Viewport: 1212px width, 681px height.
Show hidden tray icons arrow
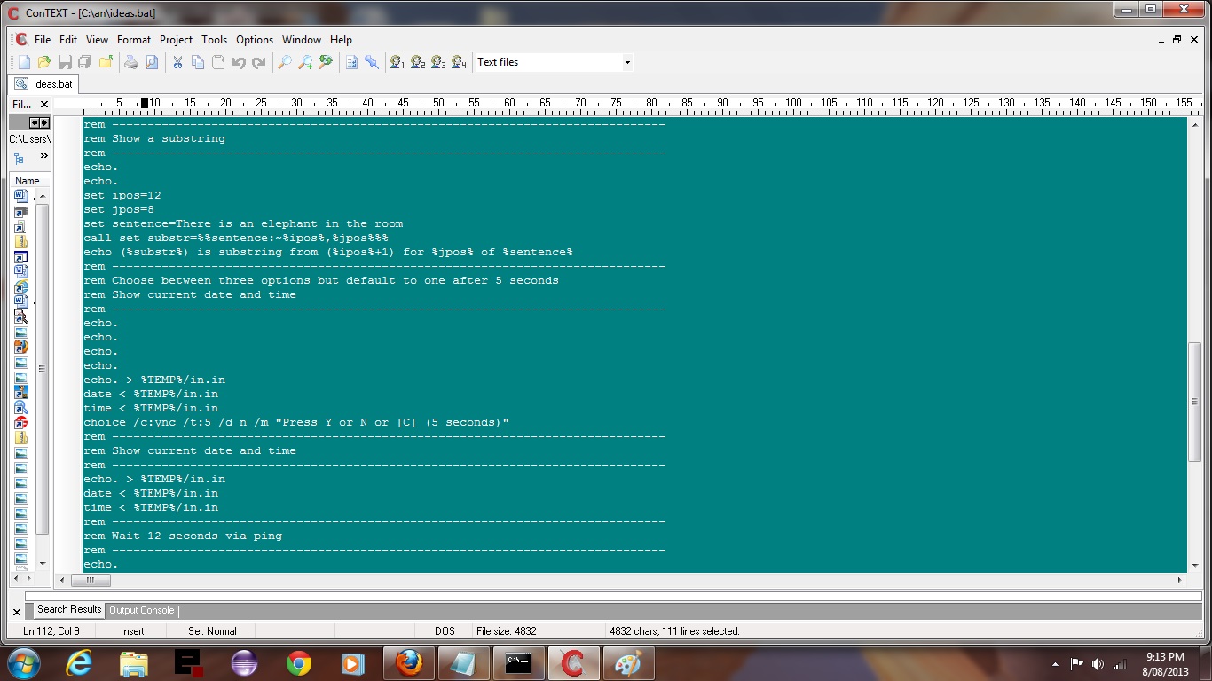click(1055, 664)
